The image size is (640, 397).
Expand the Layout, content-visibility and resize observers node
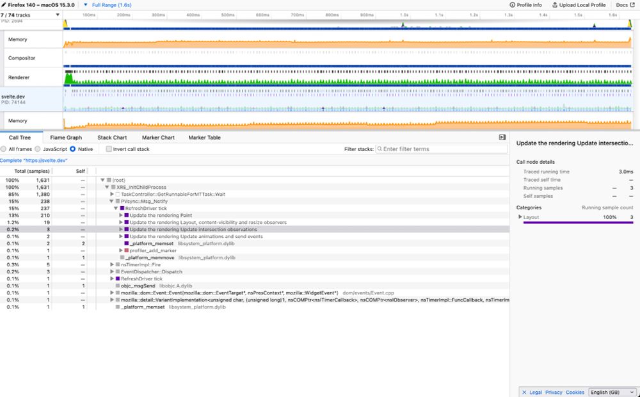pos(121,223)
